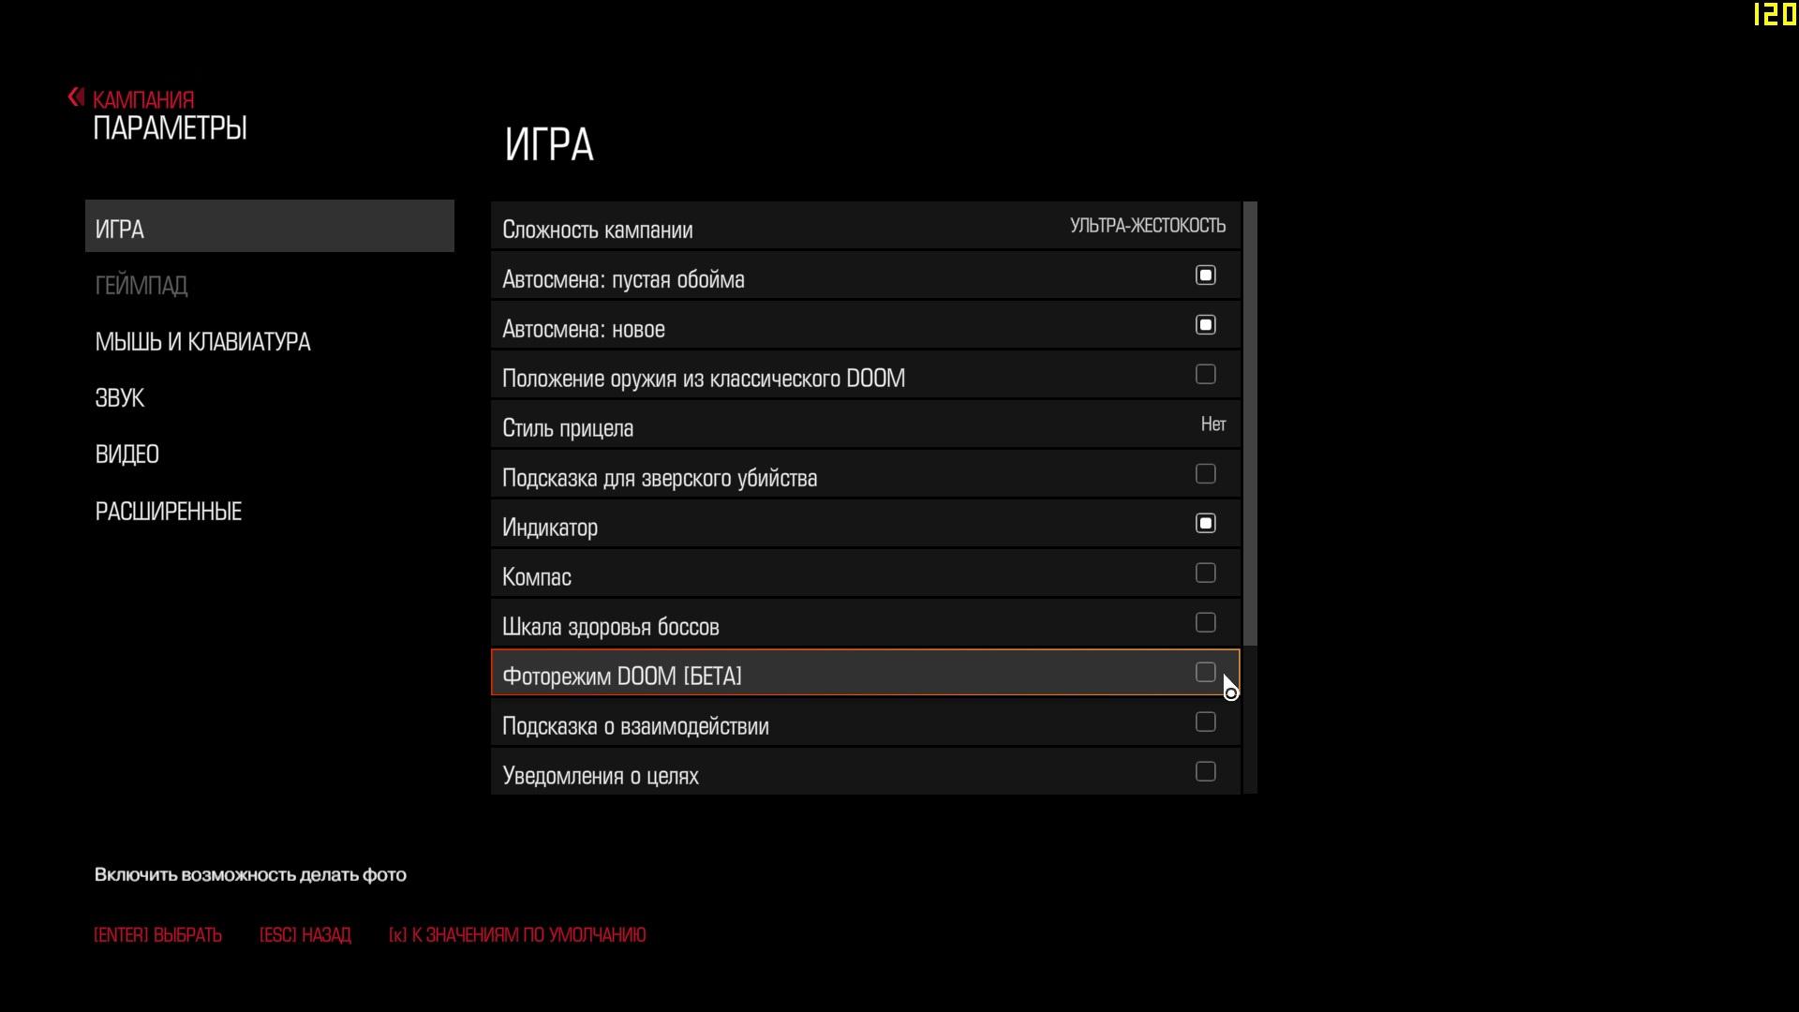Viewport: 1799px width, 1012px height.
Task: Enable classic DOOM weapon position checkbox
Action: tap(1206, 375)
